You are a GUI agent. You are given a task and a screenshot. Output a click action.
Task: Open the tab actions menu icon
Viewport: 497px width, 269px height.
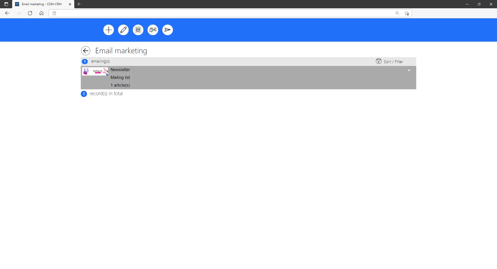point(6,4)
